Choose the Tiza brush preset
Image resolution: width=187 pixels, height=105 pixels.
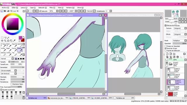14,54
